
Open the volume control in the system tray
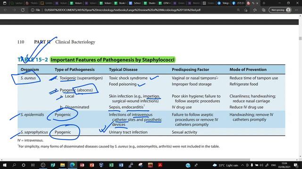pos(261,165)
